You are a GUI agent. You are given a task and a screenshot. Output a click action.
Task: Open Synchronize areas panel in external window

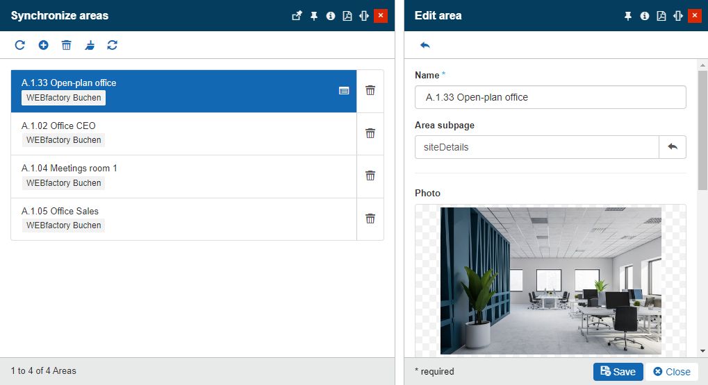[297, 16]
